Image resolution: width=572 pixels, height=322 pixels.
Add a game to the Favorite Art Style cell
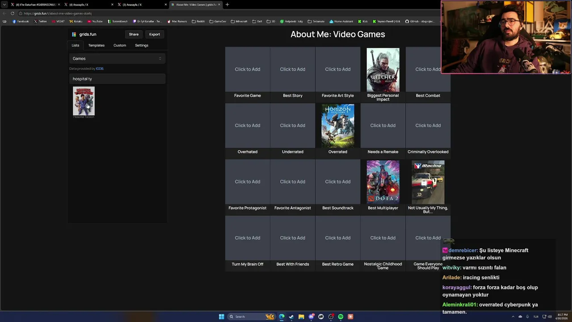click(338, 69)
